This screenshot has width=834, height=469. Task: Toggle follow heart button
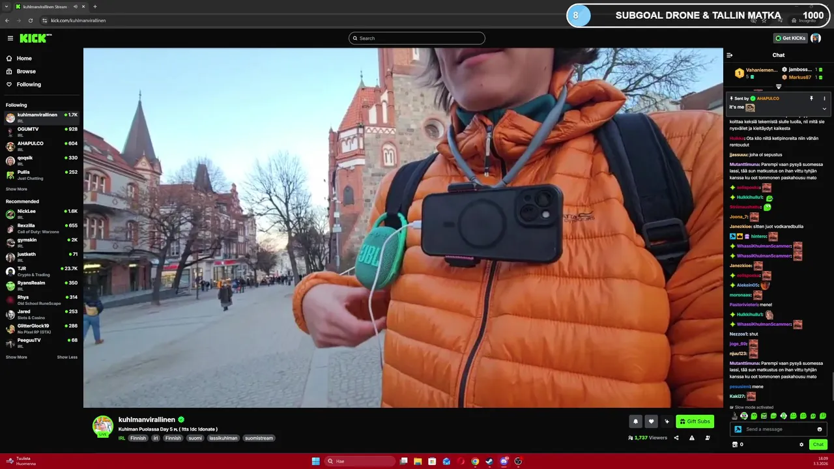651,421
